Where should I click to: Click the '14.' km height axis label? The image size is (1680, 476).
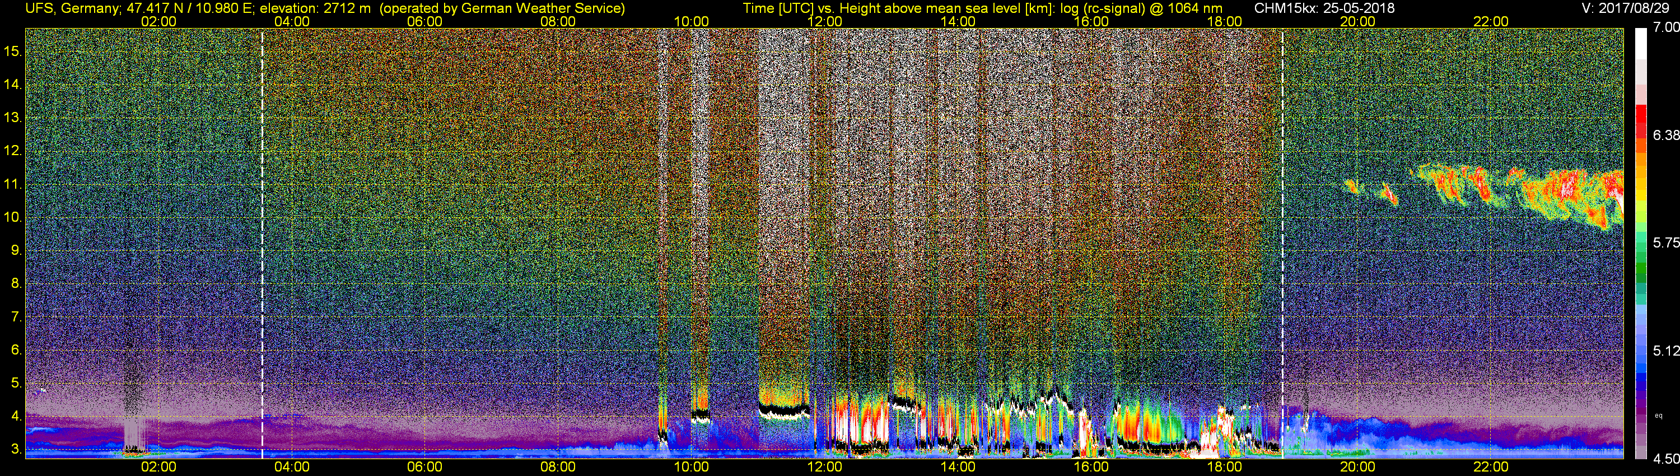pyautogui.click(x=13, y=84)
